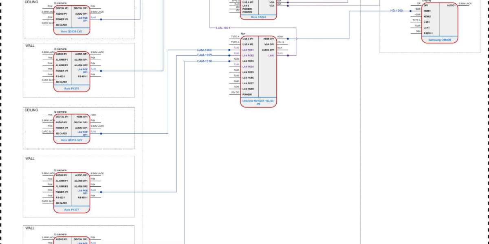Select HDMI1 port on Samsung display

click(427, 11)
